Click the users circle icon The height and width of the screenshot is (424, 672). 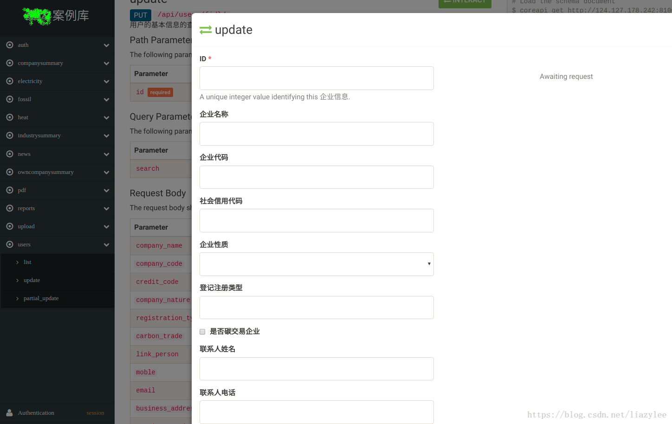click(x=10, y=244)
